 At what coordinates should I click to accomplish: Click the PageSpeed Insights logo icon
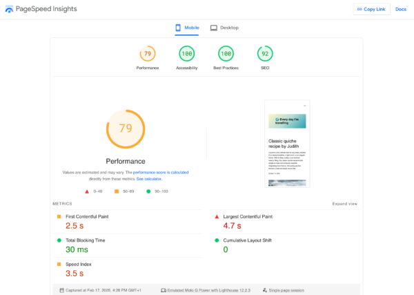10,9
